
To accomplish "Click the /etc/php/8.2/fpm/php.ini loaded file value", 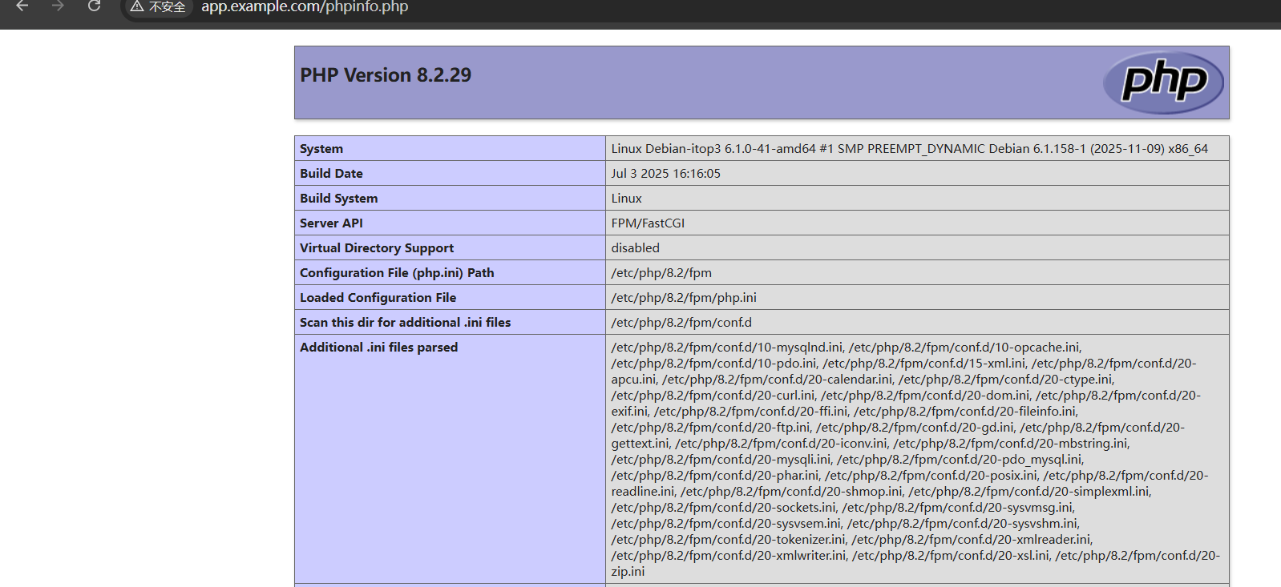I will (x=684, y=298).
